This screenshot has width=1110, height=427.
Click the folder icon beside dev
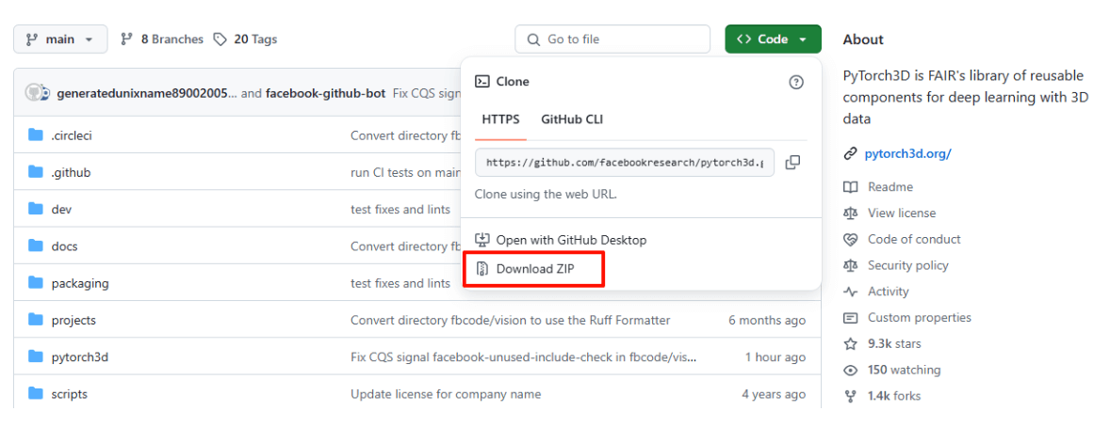click(36, 209)
